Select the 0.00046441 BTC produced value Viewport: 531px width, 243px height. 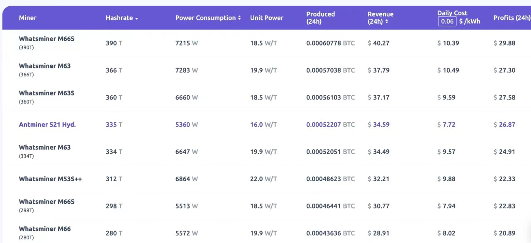331,206
